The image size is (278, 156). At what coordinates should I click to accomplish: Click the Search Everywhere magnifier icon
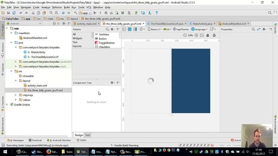[x=270, y=13]
